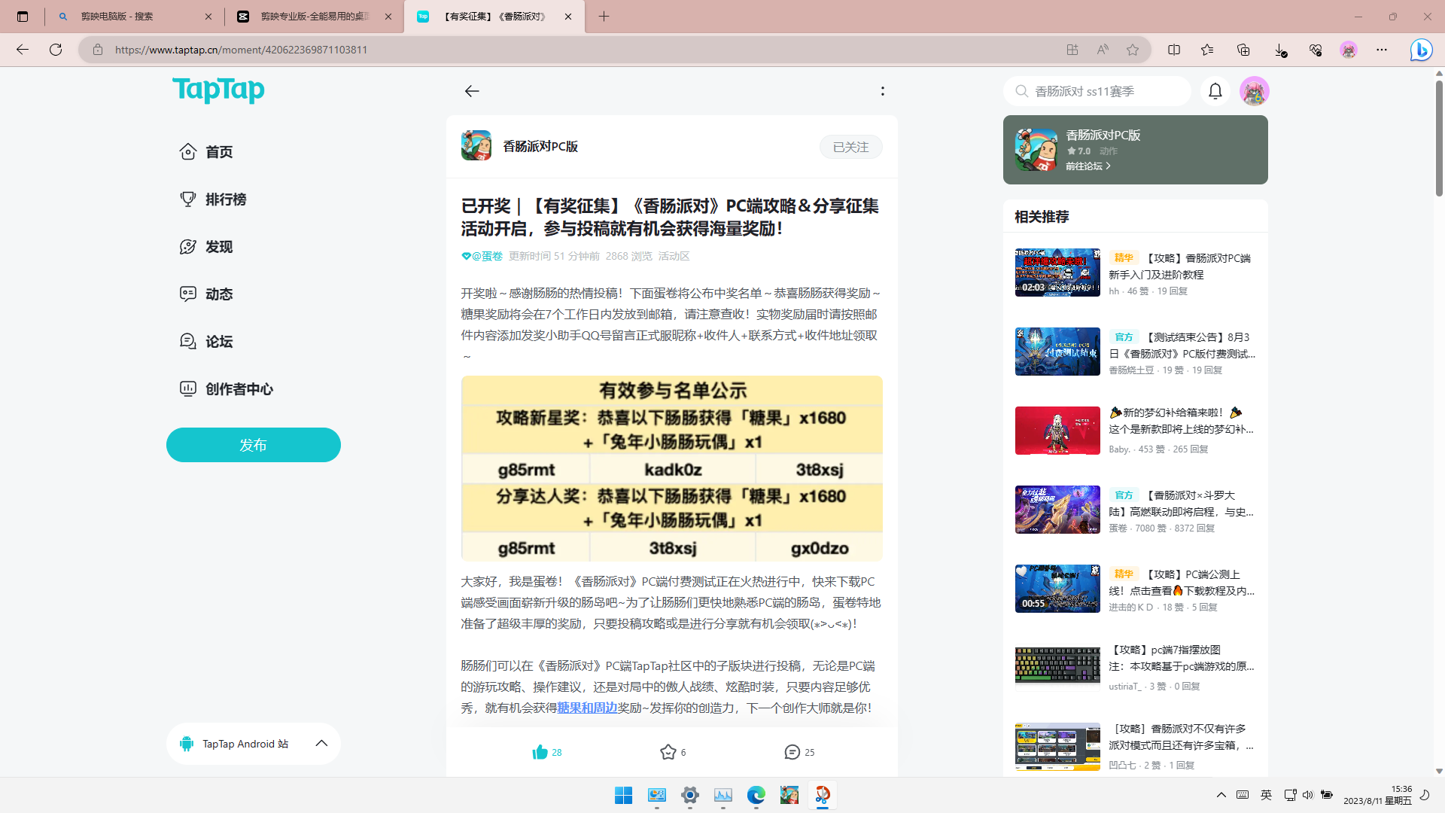The width and height of the screenshot is (1445, 813).
Task: Open the notifications bell
Action: [x=1215, y=91]
